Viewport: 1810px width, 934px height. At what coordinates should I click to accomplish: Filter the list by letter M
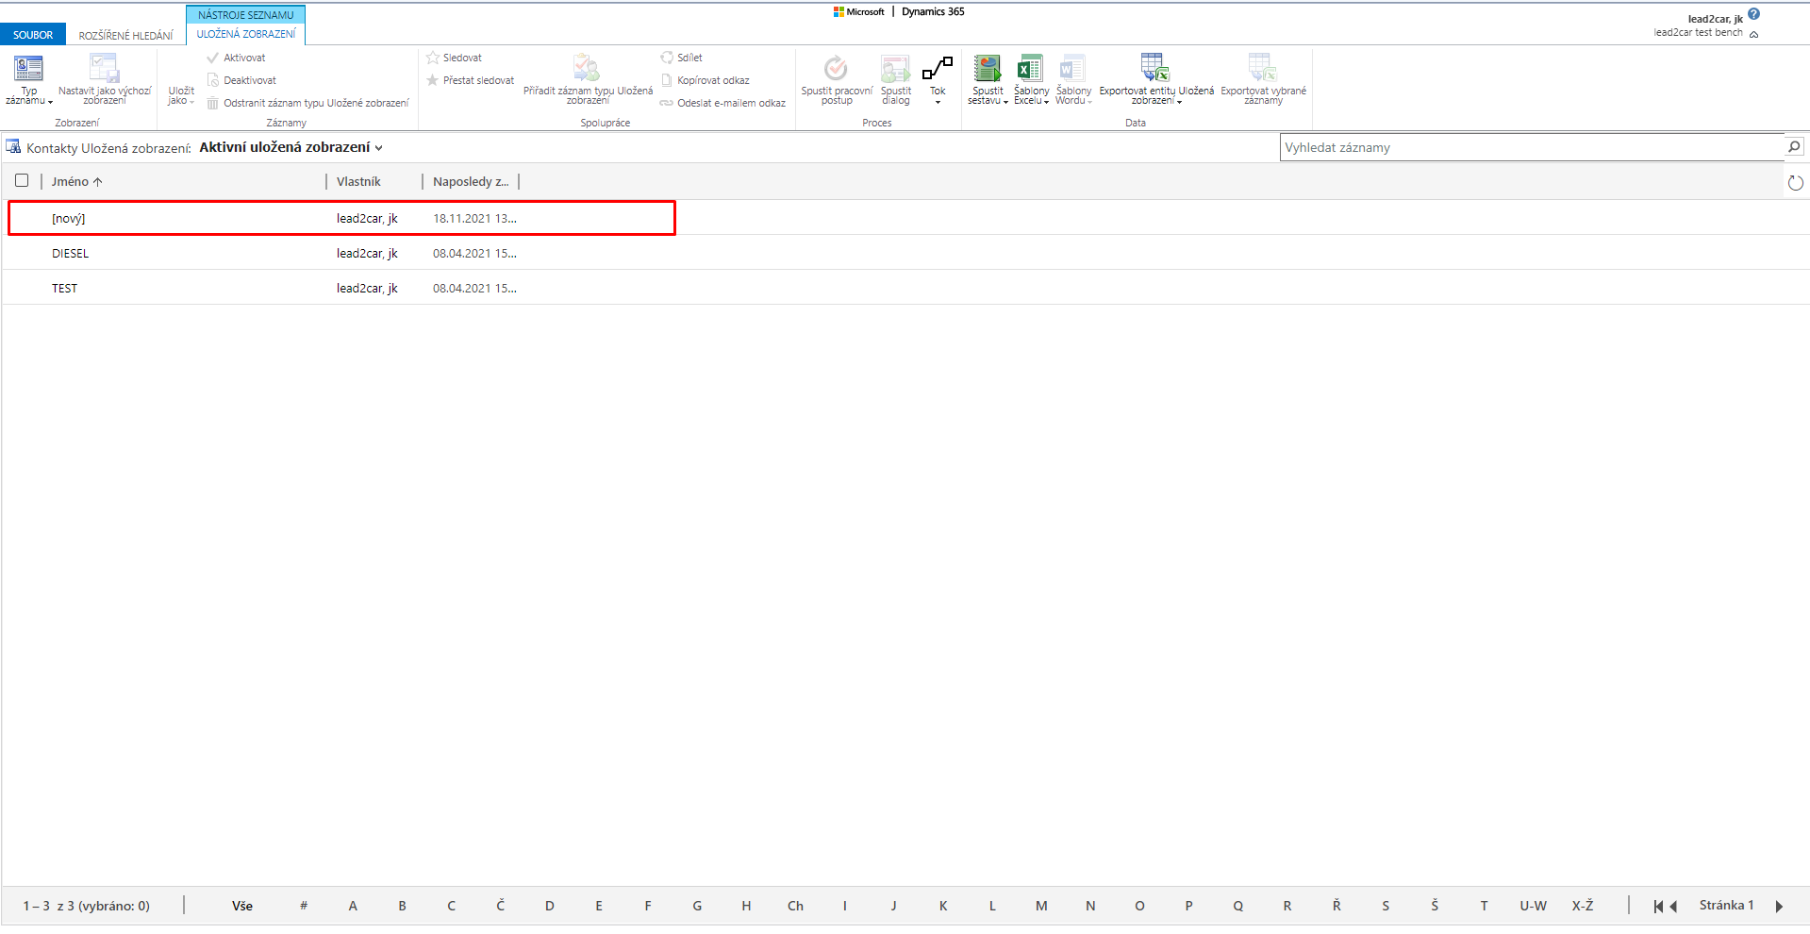pyautogui.click(x=1041, y=906)
